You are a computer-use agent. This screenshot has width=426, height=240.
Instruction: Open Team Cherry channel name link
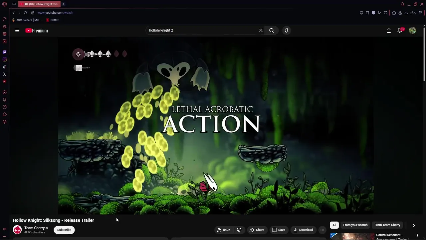tap(34, 228)
